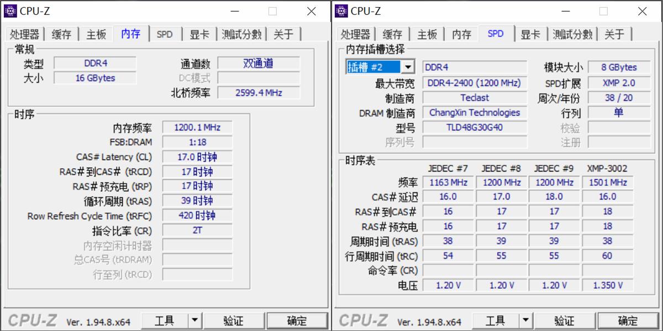Click the 工具 button in left window
The image size is (663, 331).
pyautogui.click(x=165, y=321)
